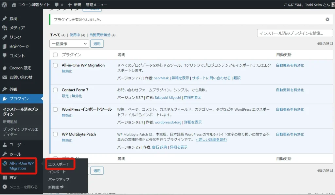Toggle the select-all plugins checkbox in header

(x=55, y=55)
